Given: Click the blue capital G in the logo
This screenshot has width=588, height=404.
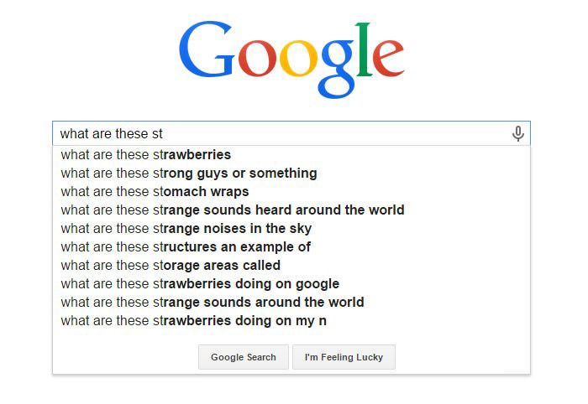Looking at the screenshot, I should click(207, 49).
